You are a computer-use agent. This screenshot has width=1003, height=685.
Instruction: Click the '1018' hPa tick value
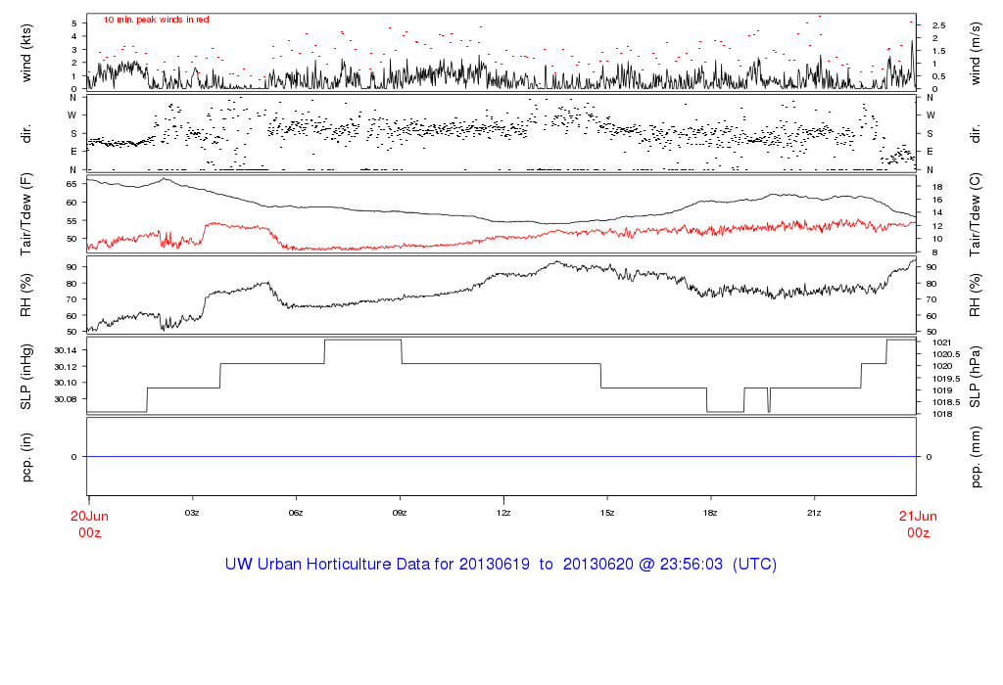[942, 414]
